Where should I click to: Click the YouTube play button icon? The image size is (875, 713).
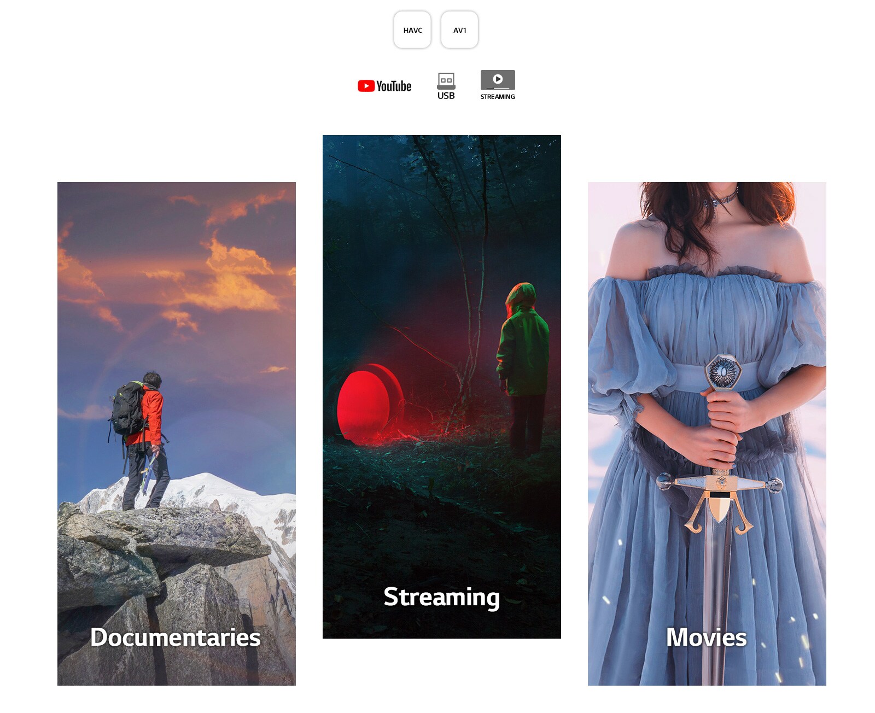(x=366, y=85)
